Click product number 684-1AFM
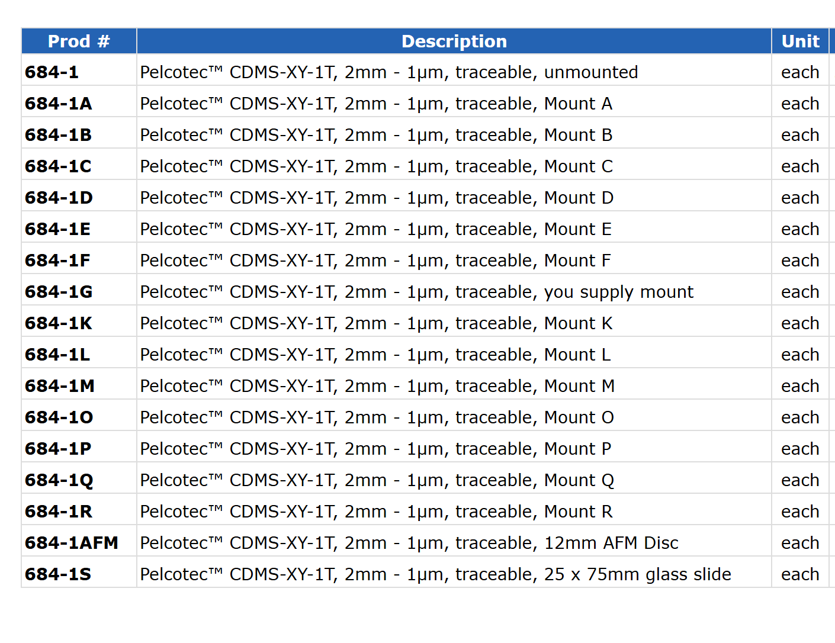Viewport: 835px width, 643px height. (x=72, y=543)
